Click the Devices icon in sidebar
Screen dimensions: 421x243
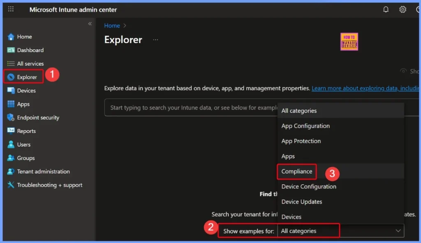[11, 91]
